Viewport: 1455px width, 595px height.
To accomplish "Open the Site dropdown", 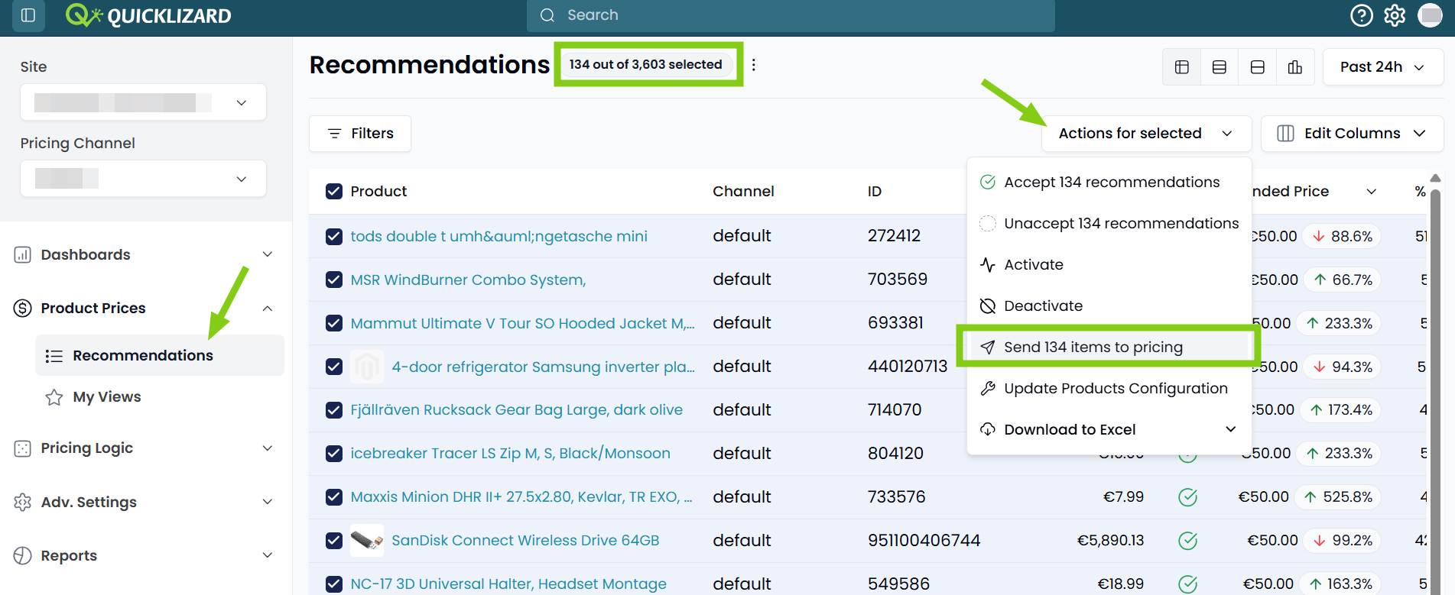I will tap(143, 102).
